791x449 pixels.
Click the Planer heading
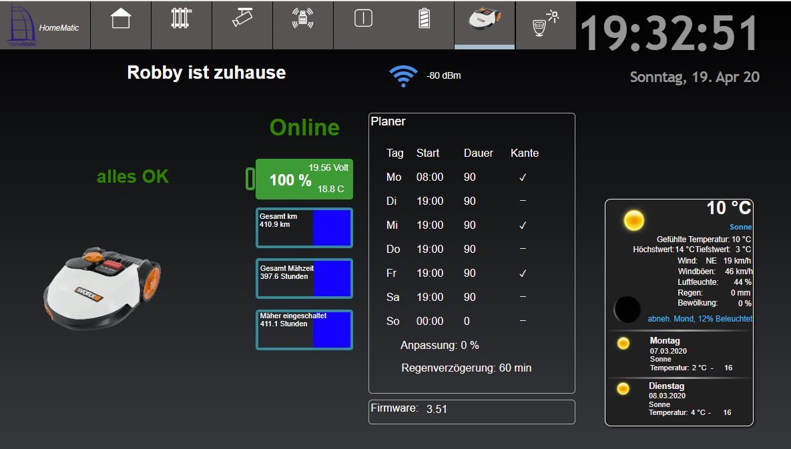[x=388, y=121]
